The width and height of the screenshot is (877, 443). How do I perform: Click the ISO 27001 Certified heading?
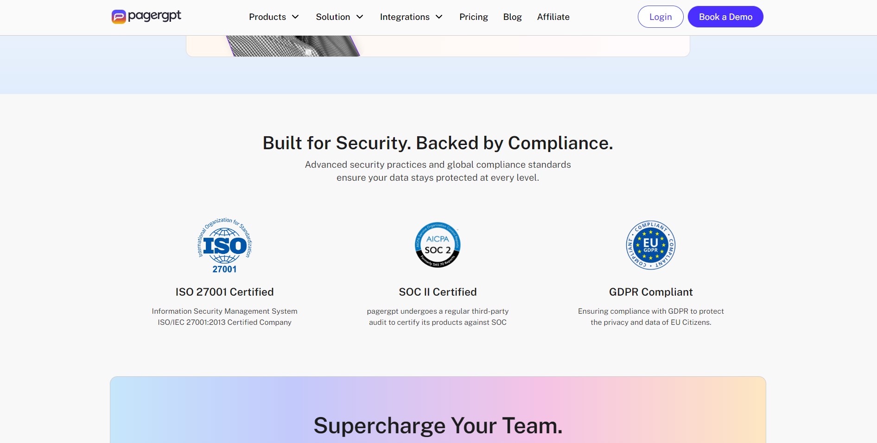tap(224, 292)
